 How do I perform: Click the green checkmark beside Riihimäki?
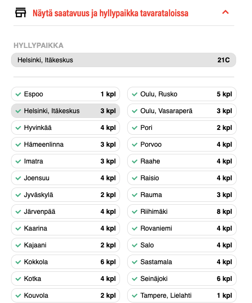click(134, 212)
